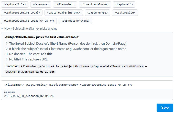Click heading 'picks the first value available'
Screen dimensions: 174x113
(x=42, y=37)
